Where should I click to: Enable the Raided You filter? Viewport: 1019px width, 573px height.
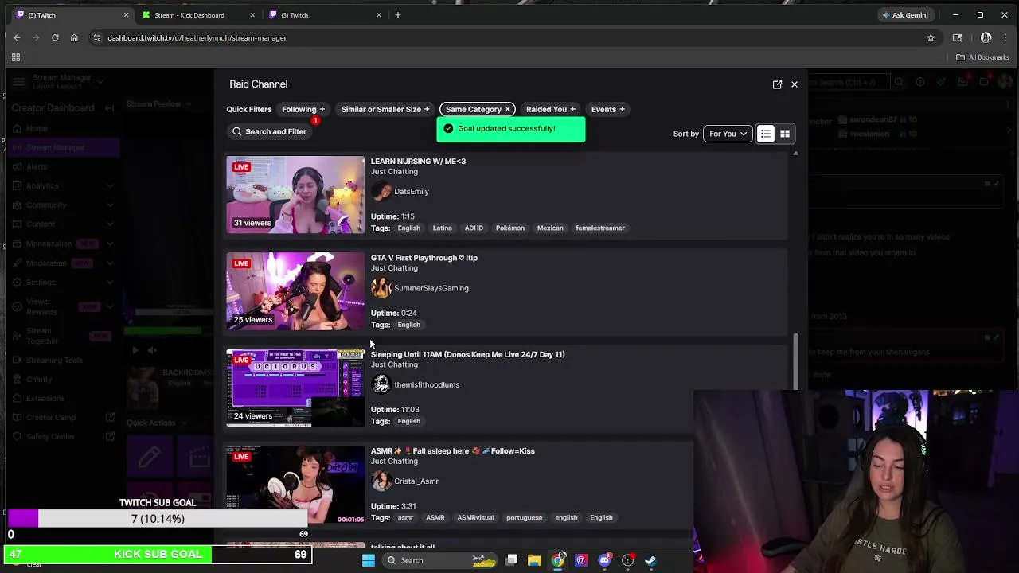pyautogui.click(x=551, y=109)
